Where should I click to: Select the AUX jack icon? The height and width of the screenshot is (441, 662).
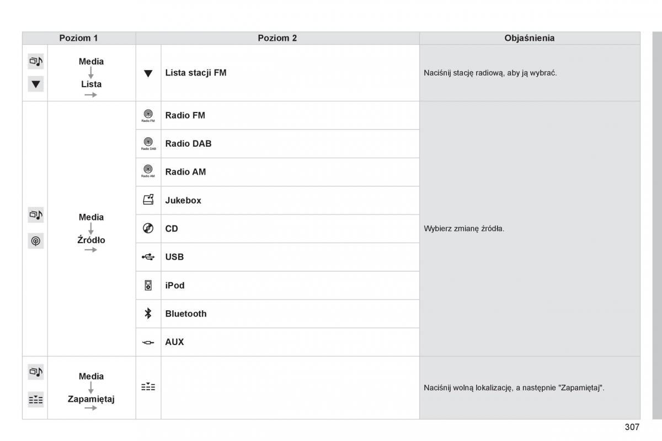pyautogui.click(x=148, y=342)
